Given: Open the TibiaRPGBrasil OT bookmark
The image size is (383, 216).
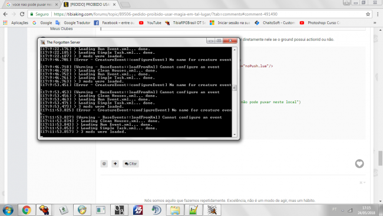Looking at the screenshot, I should (185, 23).
